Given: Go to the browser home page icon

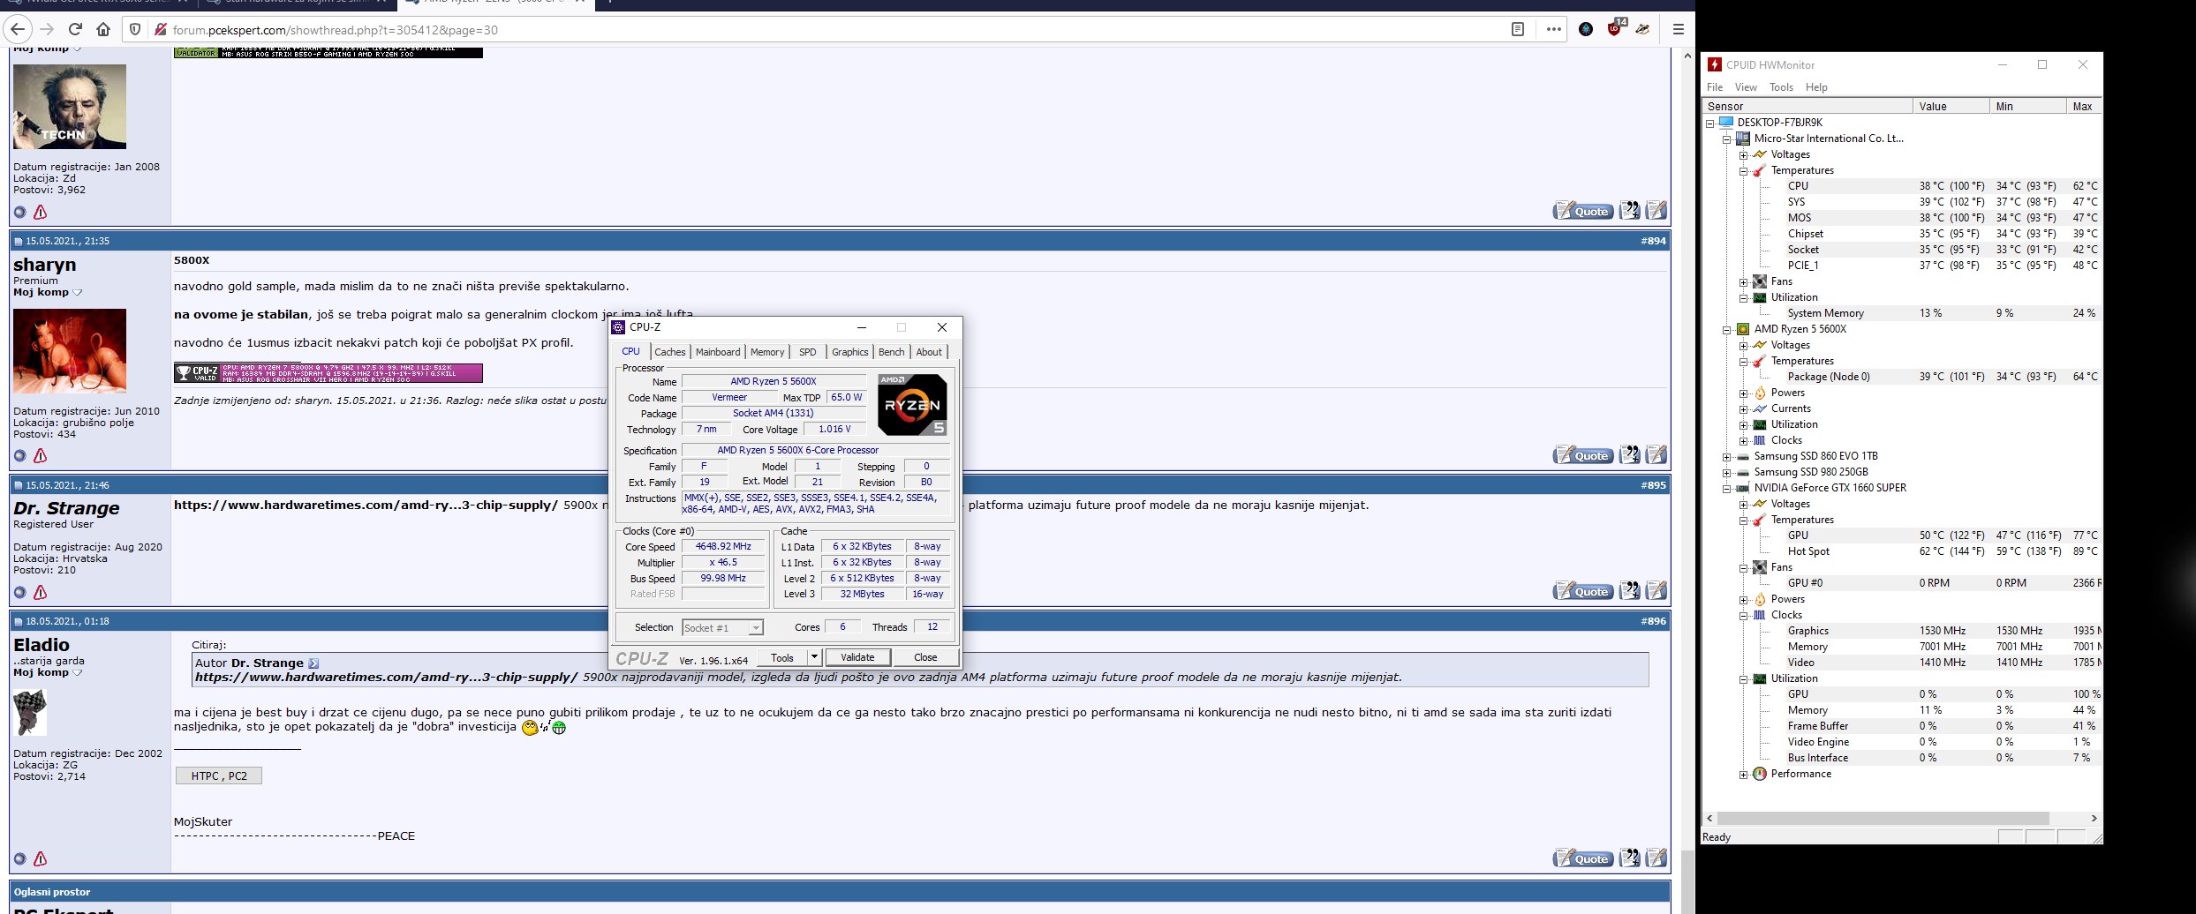Looking at the screenshot, I should [103, 29].
